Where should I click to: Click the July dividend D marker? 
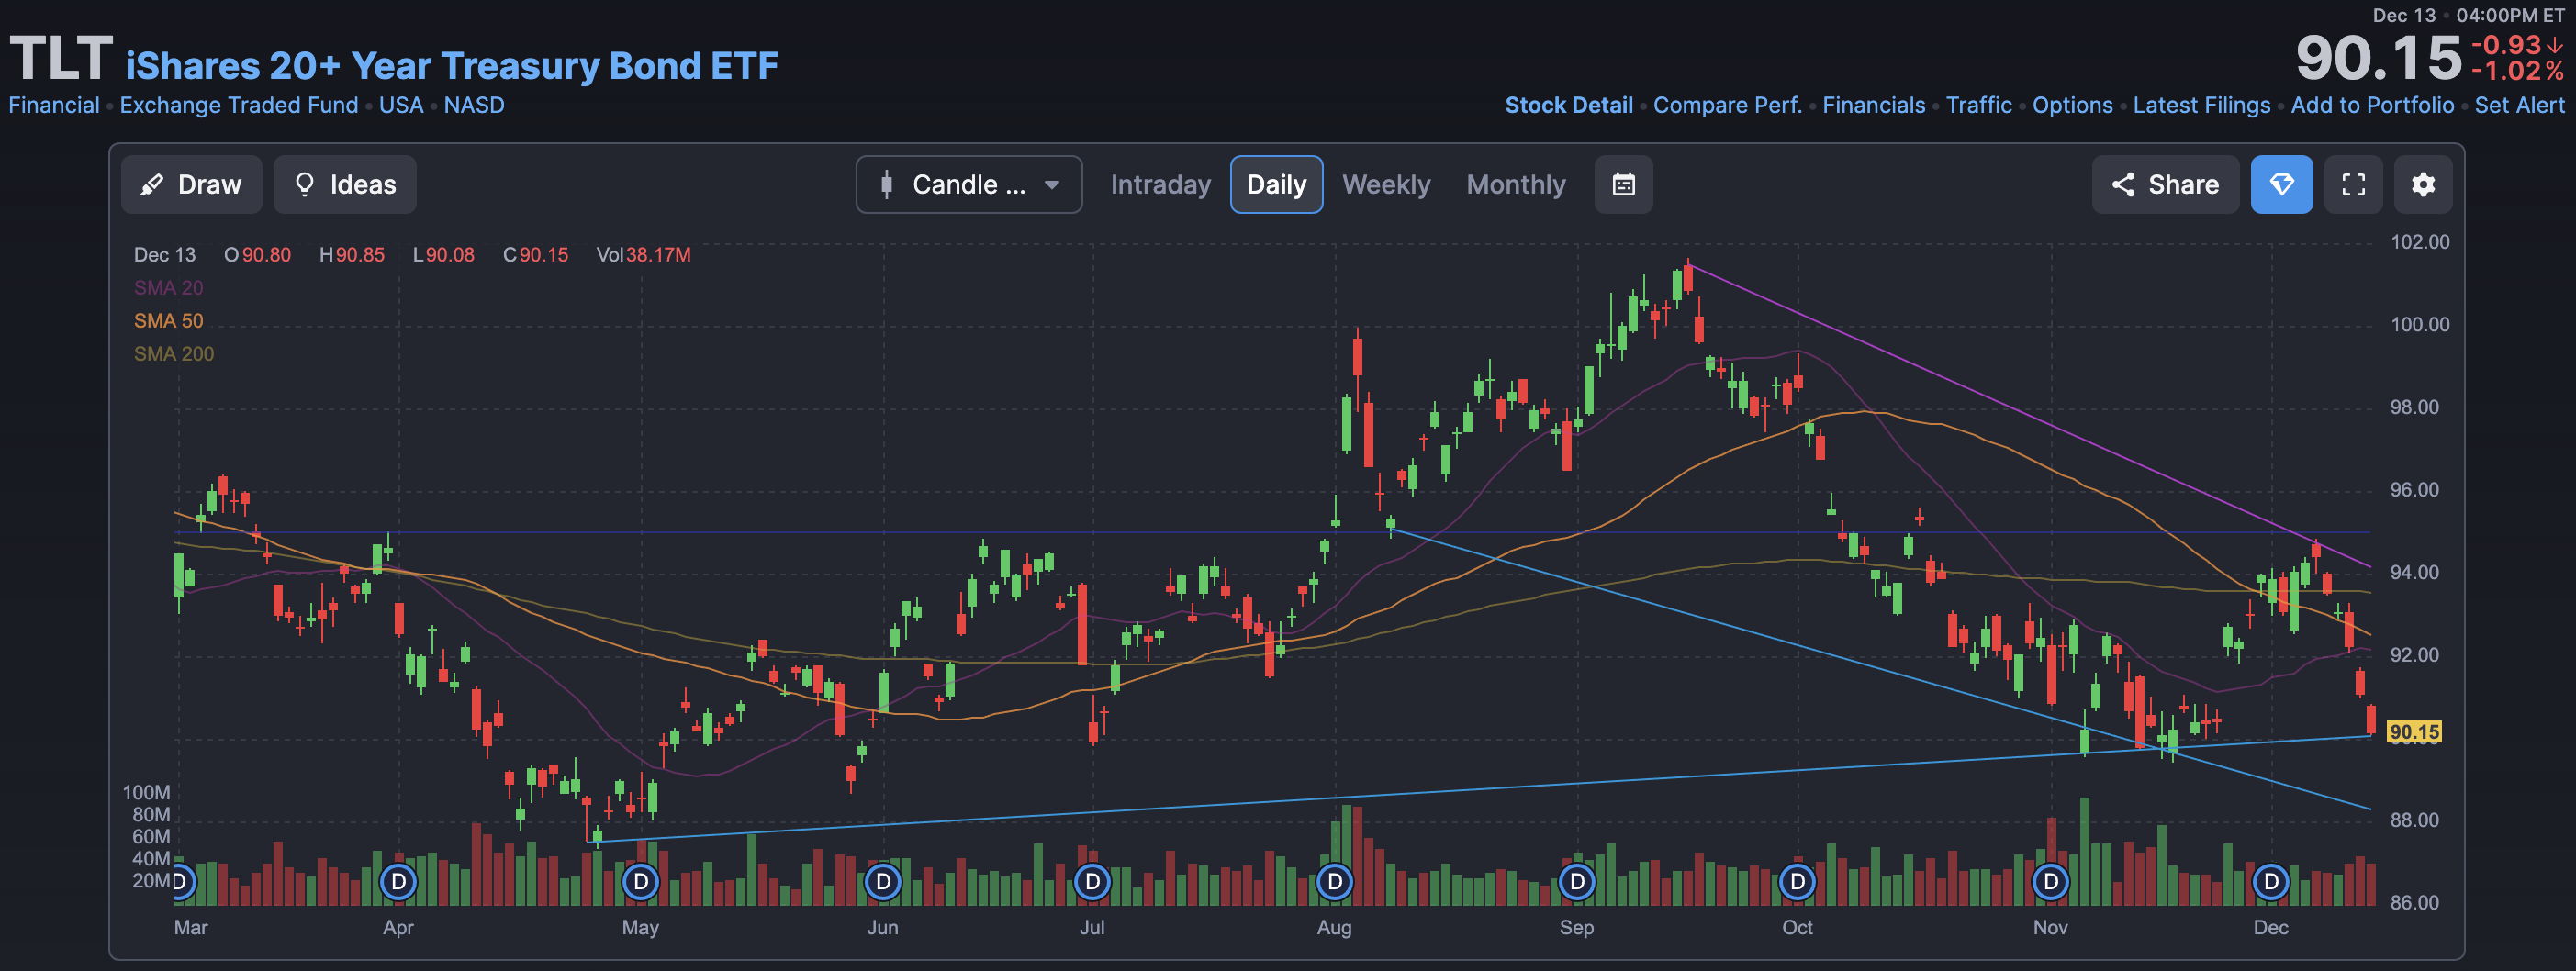click(x=1092, y=882)
